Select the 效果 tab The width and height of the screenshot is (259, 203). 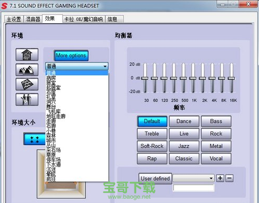coord(53,18)
